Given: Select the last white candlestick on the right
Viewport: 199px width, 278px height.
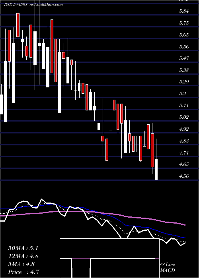Looking at the screenshot, I should [156, 170].
